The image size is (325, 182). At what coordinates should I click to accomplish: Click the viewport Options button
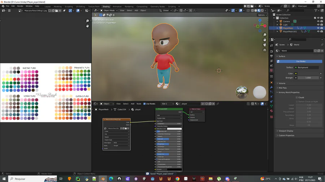[x=262, y=15]
